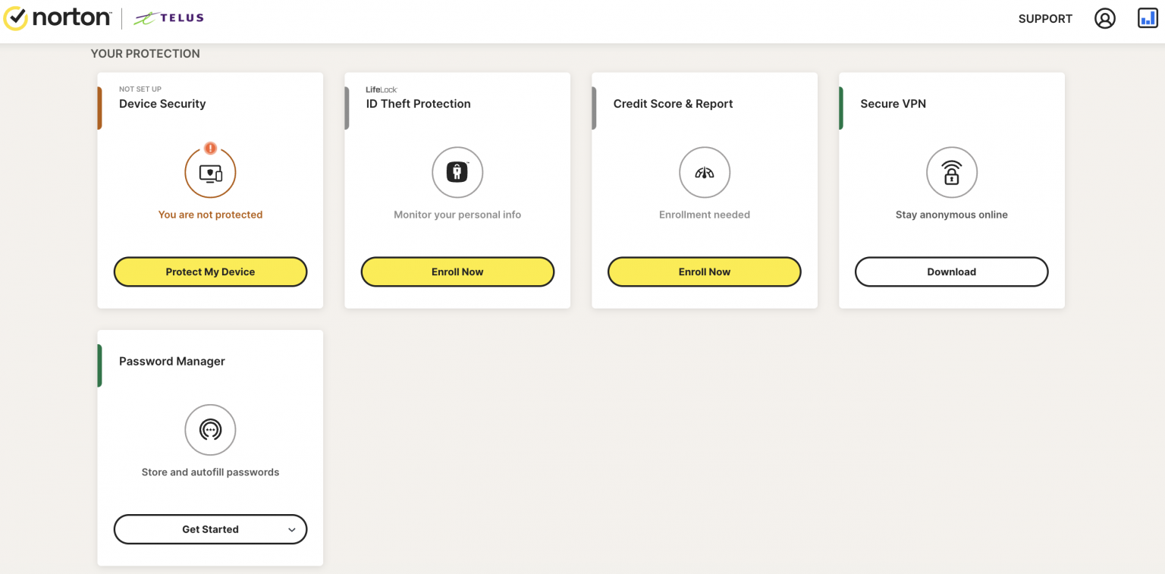Click the TELUS logo

(x=168, y=19)
